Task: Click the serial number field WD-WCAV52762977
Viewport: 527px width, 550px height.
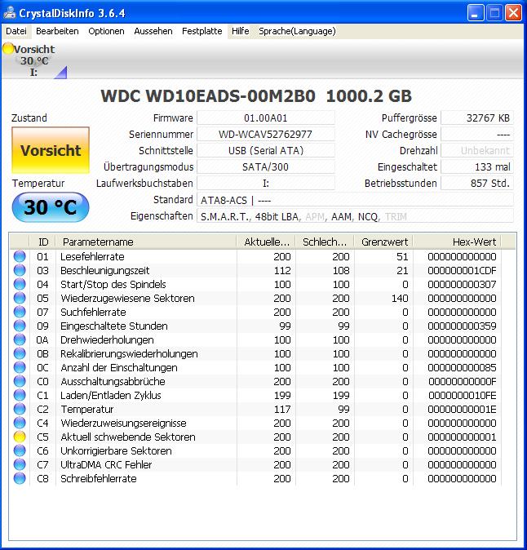Action: (266, 134)
